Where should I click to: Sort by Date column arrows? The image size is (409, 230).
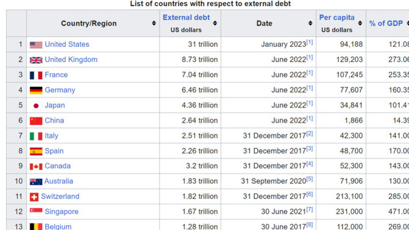click(310, 23)
